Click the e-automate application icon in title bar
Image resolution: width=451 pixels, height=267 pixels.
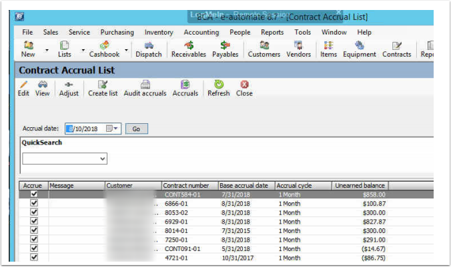tap(19, 17)
